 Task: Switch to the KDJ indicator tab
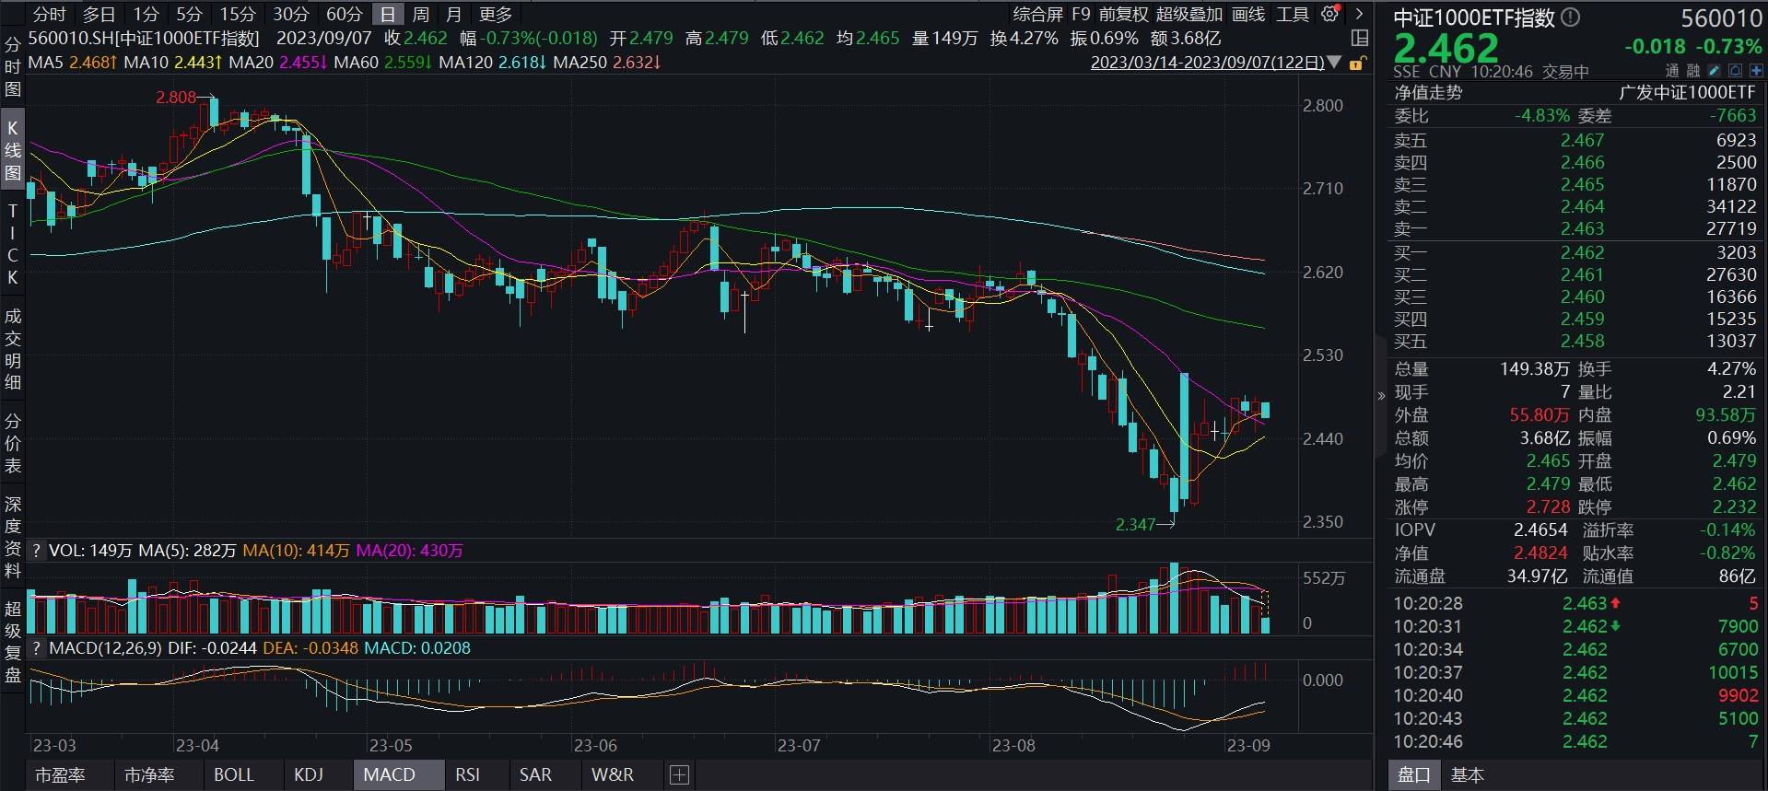[309, 775]
